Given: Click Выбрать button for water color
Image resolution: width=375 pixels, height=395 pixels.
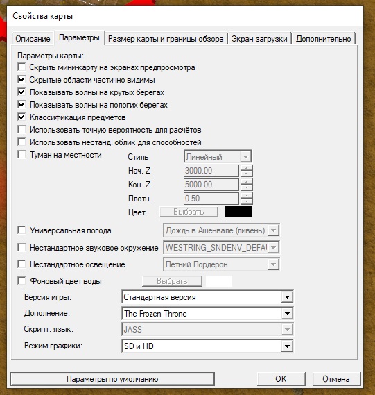Looking at the screenshot, I should (172, 281).
